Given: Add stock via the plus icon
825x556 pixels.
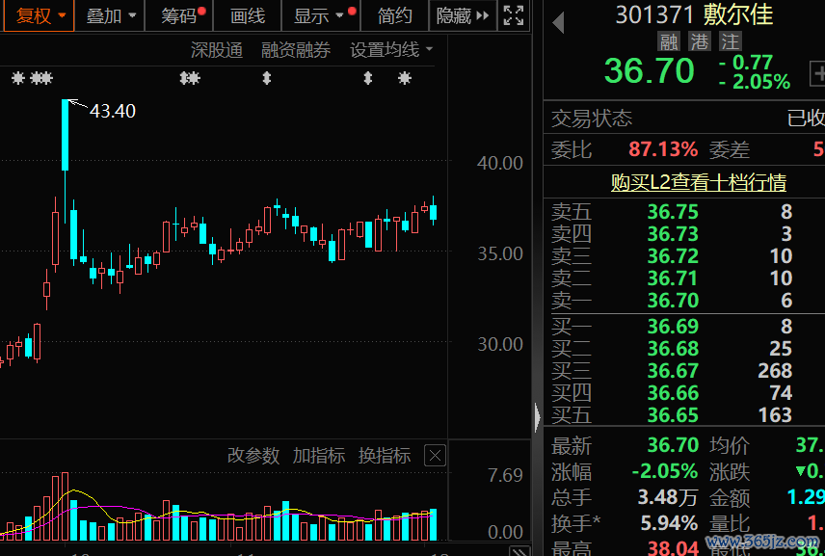Looking at the screenshot, I should (818, 73).
